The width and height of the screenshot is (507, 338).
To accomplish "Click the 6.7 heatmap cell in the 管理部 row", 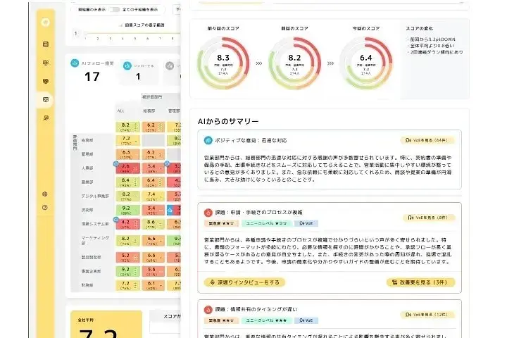I will coord(154,154).
